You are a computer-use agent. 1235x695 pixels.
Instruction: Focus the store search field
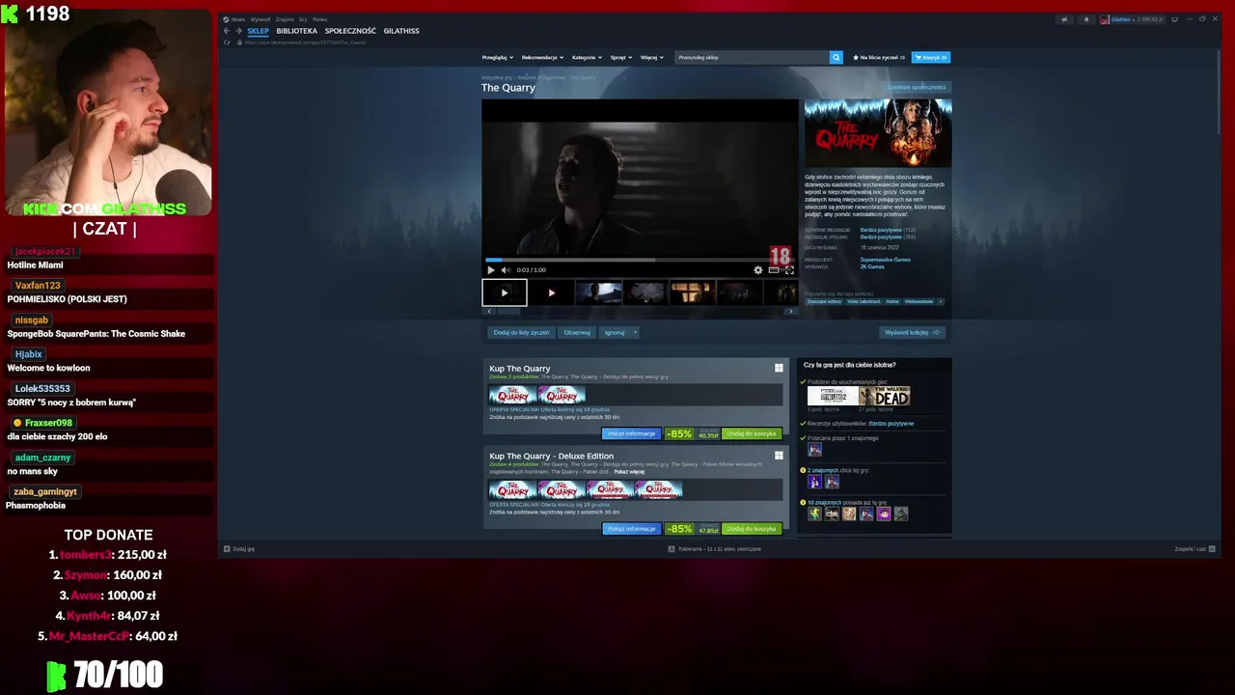click(x=753, y=57)
